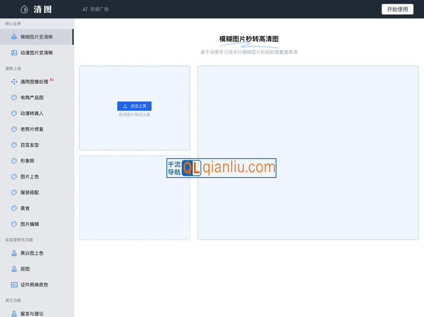Select the 黑白图上色 lab feature icon

point(15,253)
